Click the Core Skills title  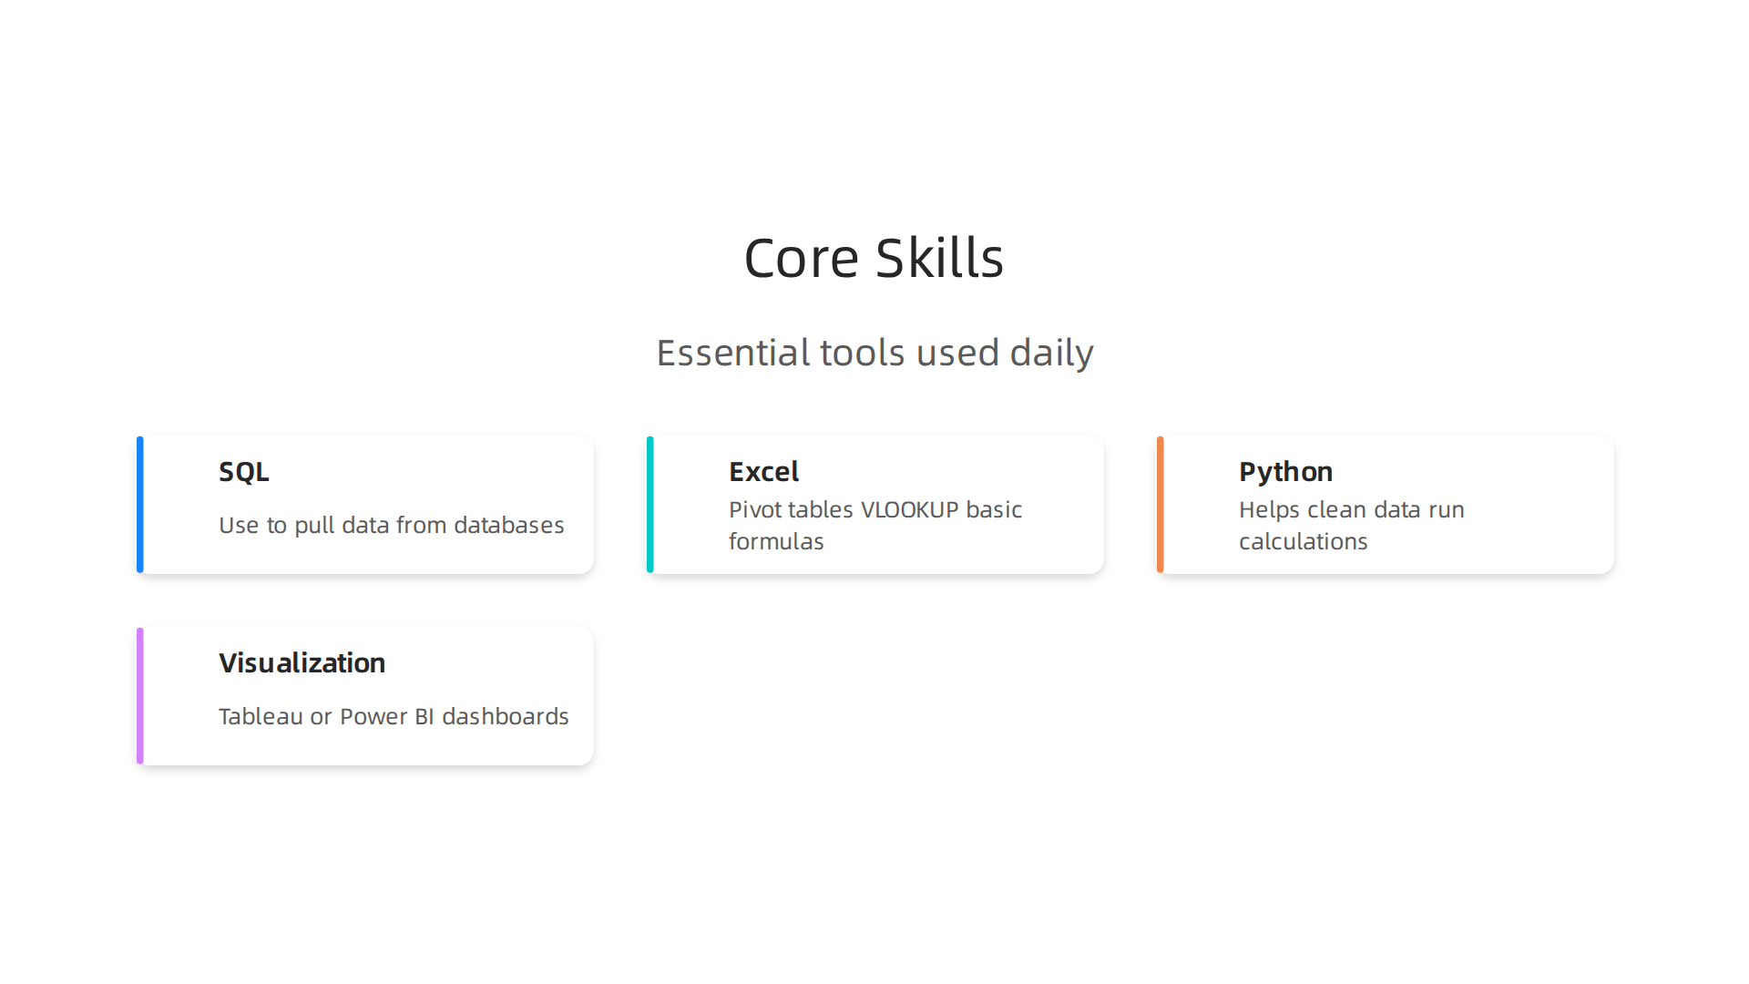[874, 258]
